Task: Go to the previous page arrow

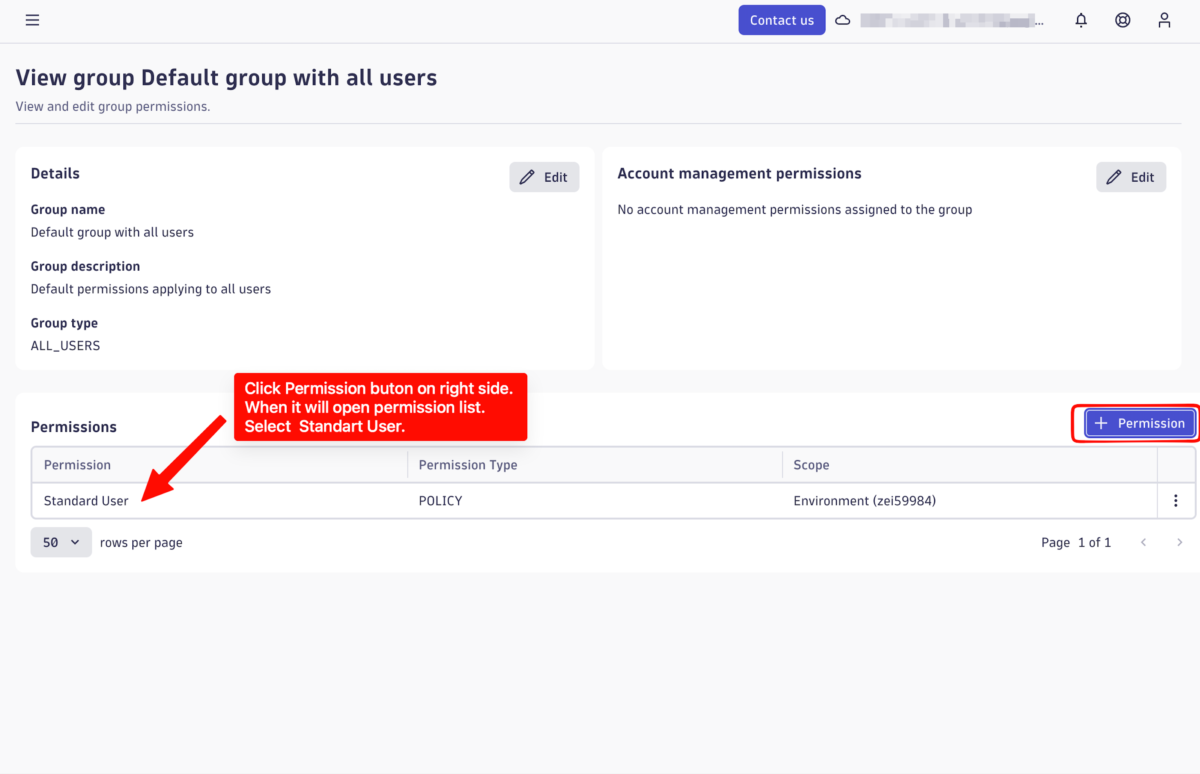Action: click(x=1143, y=542)
